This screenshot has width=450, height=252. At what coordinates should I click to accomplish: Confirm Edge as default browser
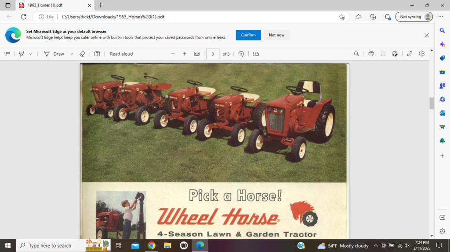(248, 35)
